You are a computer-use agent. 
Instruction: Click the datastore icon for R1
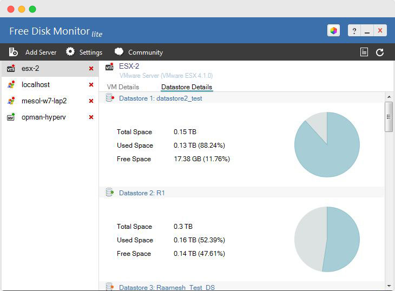tap(110, 192)
